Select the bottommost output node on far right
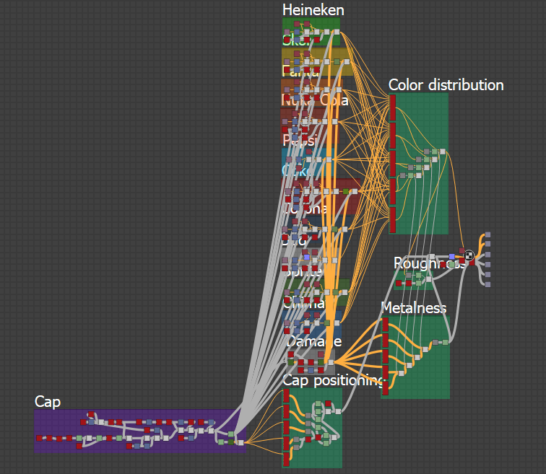This screenshot has height=474, width=546. click(x=487, y=284)
